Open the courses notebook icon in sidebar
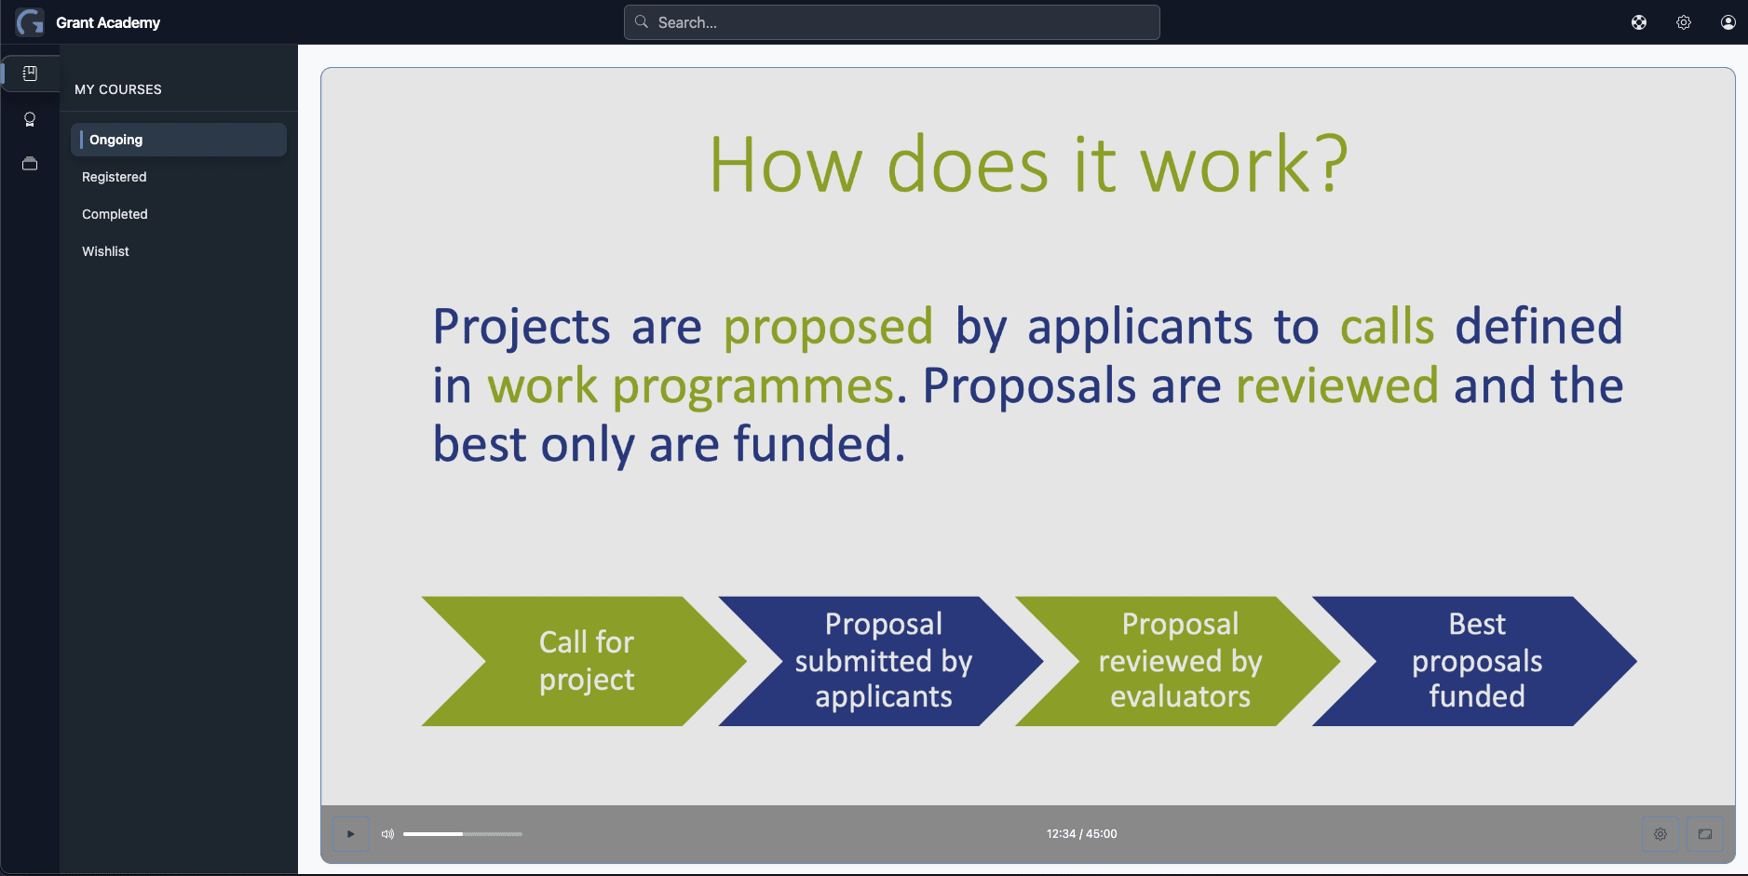 click(30, 74)
